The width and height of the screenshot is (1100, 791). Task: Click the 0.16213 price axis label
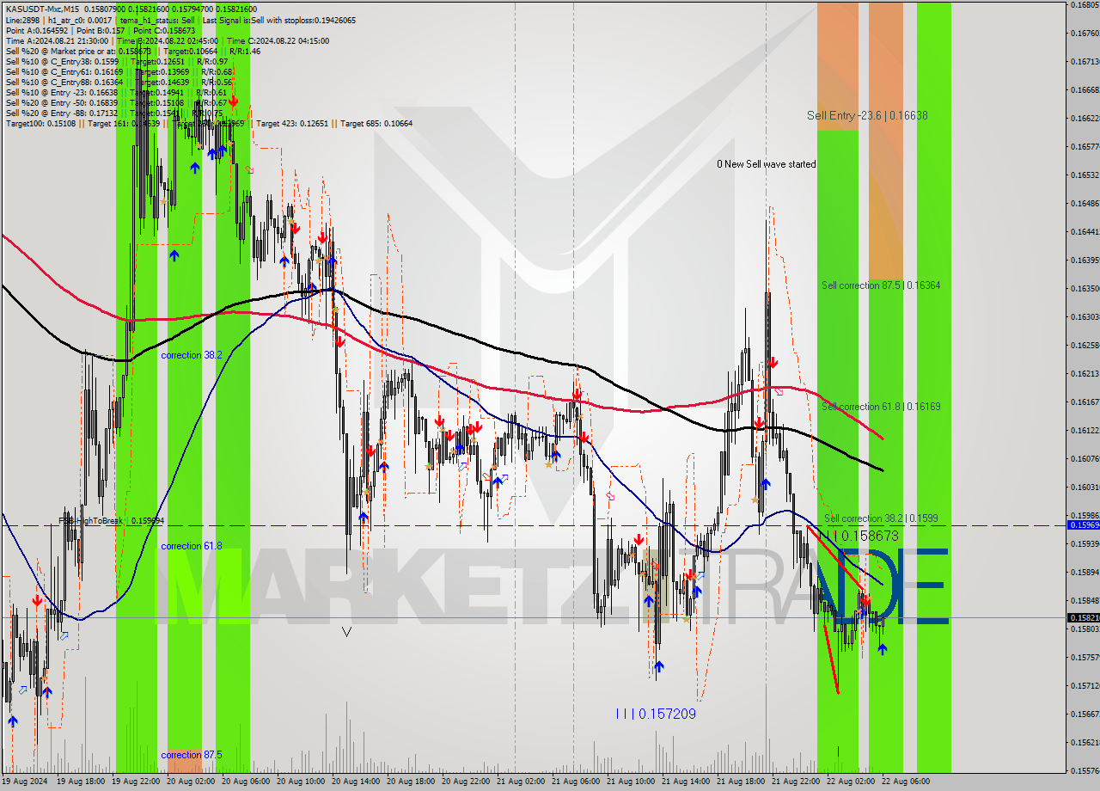point(1085,373)
